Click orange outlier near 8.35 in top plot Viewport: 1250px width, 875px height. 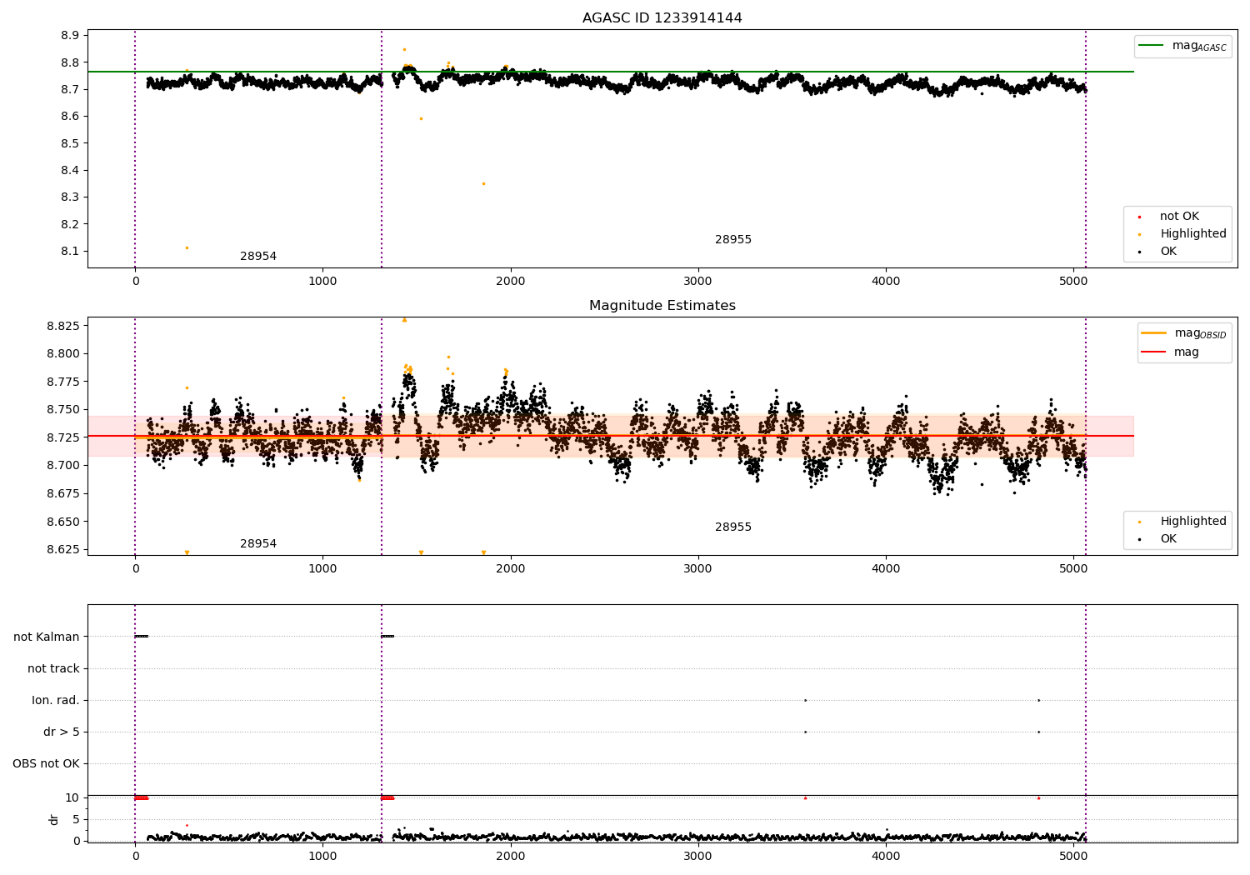tap(483, 183)
